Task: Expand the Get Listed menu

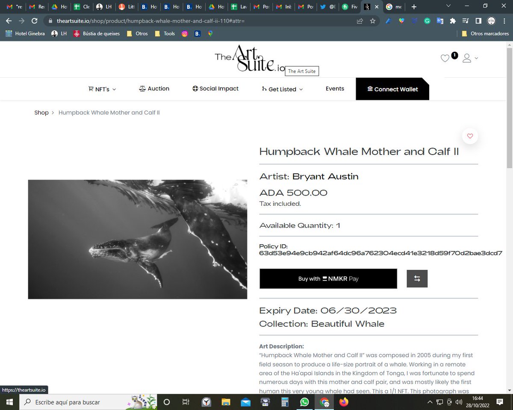Action: (x=282, y=89)
